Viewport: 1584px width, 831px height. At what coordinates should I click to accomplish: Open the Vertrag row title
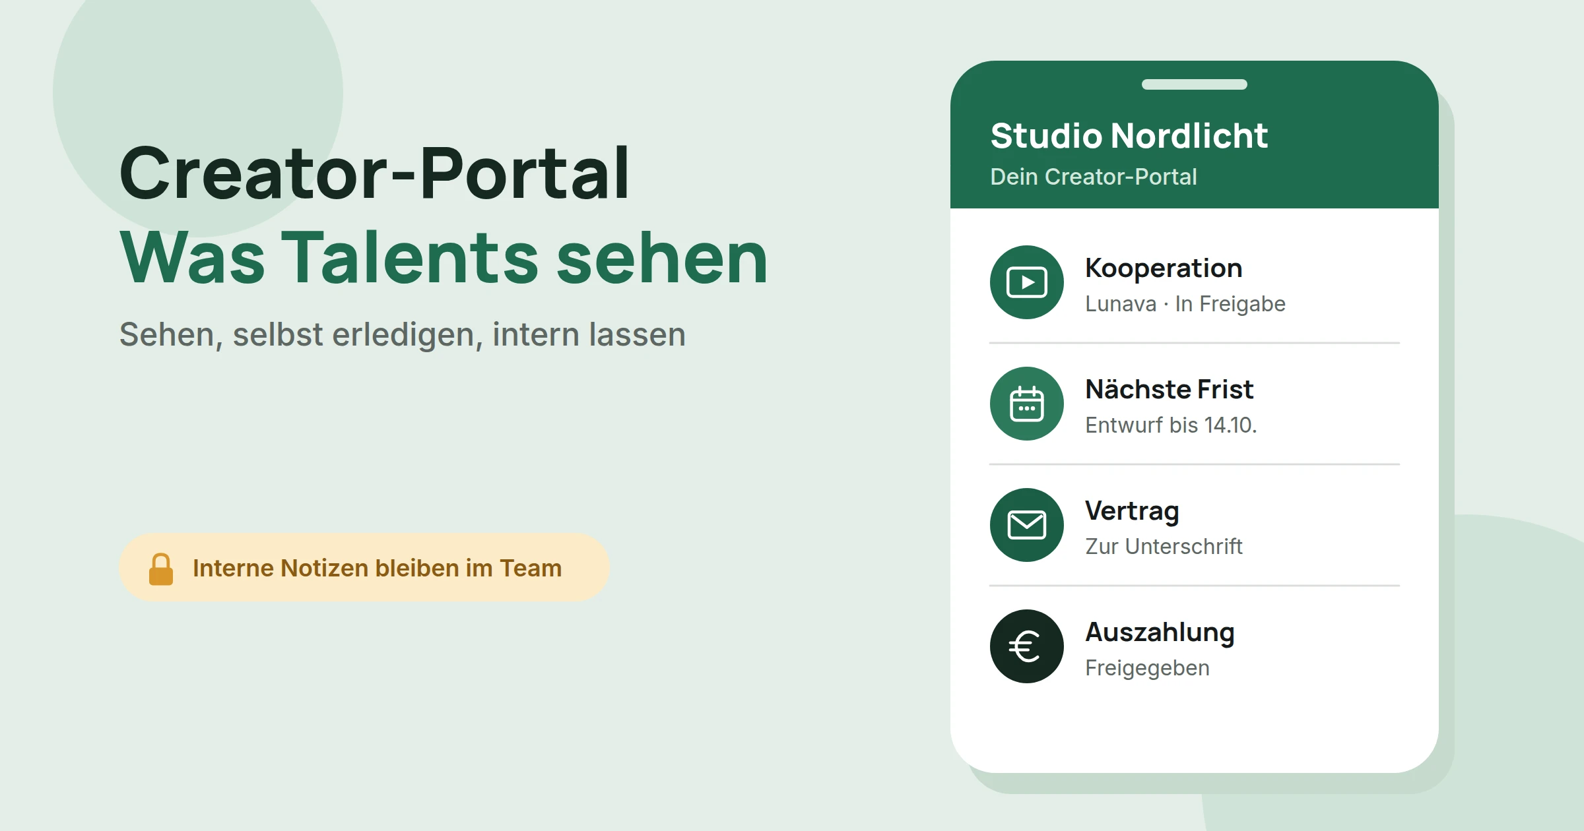(1132, 511)
